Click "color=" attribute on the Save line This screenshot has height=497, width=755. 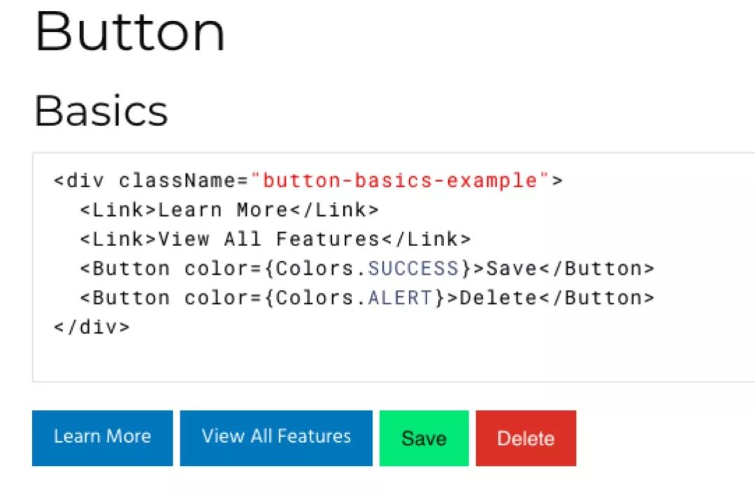click(x=224, y=268)
